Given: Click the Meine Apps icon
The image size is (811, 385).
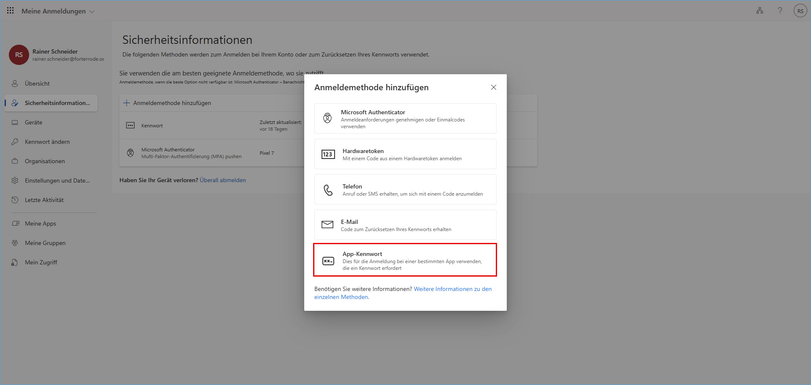Looking at the screenshot, I should 15,223.
